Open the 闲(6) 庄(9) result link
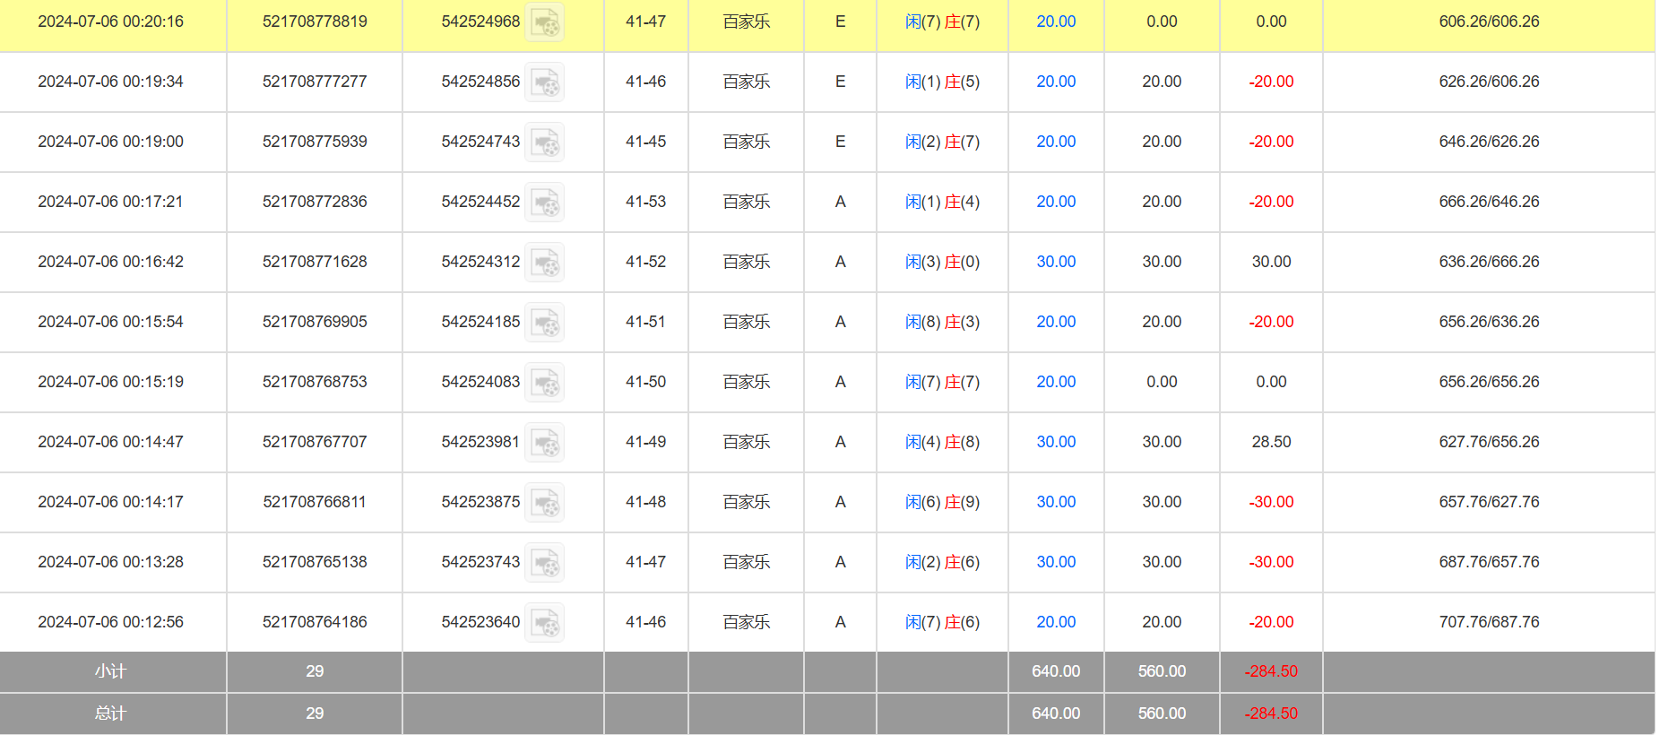This screenshot has width=1660, height=735. [x=942, y=502]
